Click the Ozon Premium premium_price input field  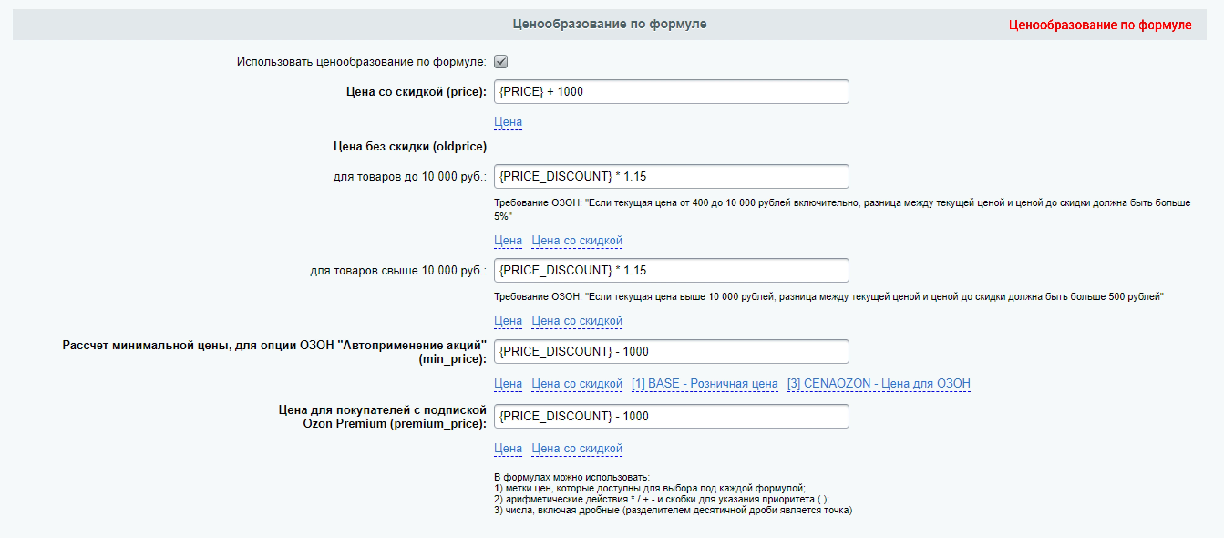671,416
